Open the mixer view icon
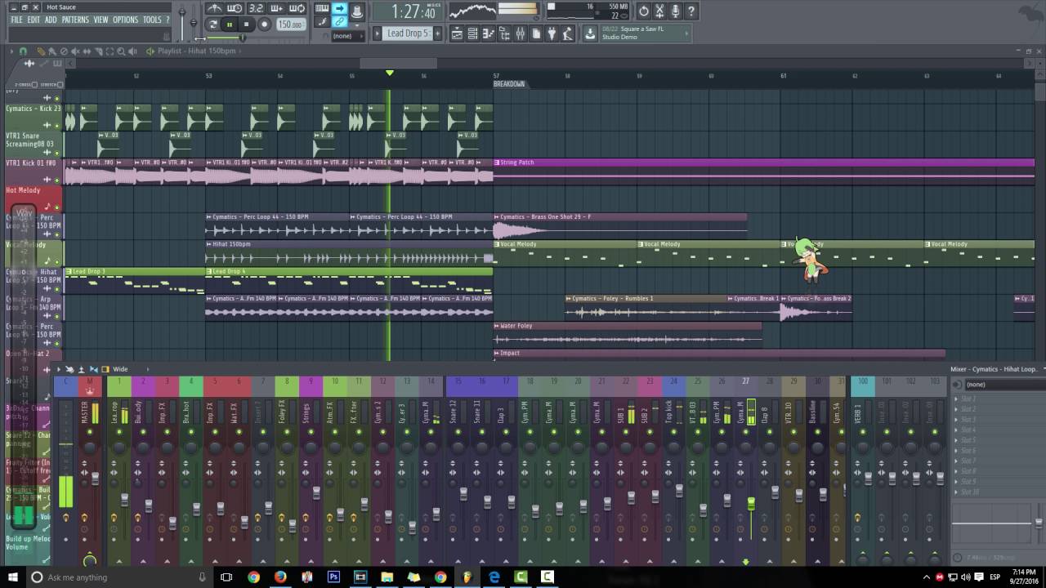The width and height of the screenshot is (1046, 588). [520, 33]
